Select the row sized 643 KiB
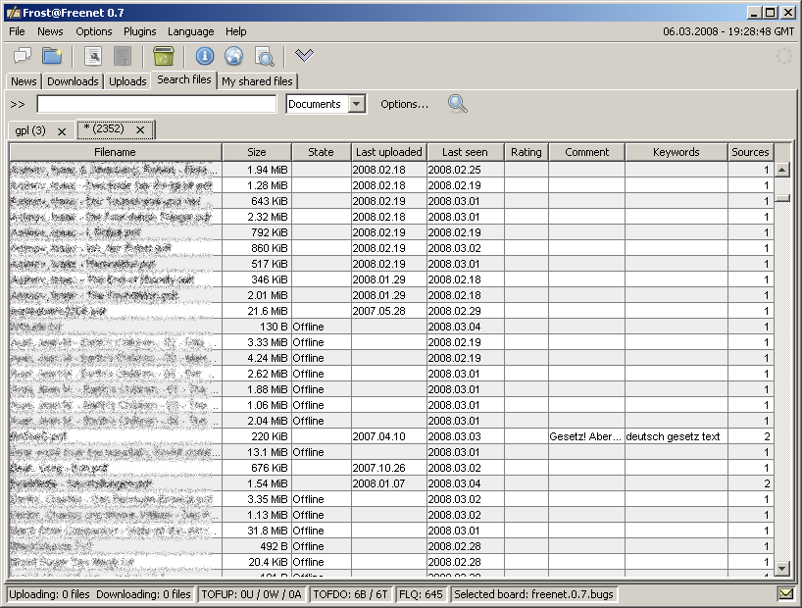The width and height of the screenshot is (802, 608). tap(391, 201)
